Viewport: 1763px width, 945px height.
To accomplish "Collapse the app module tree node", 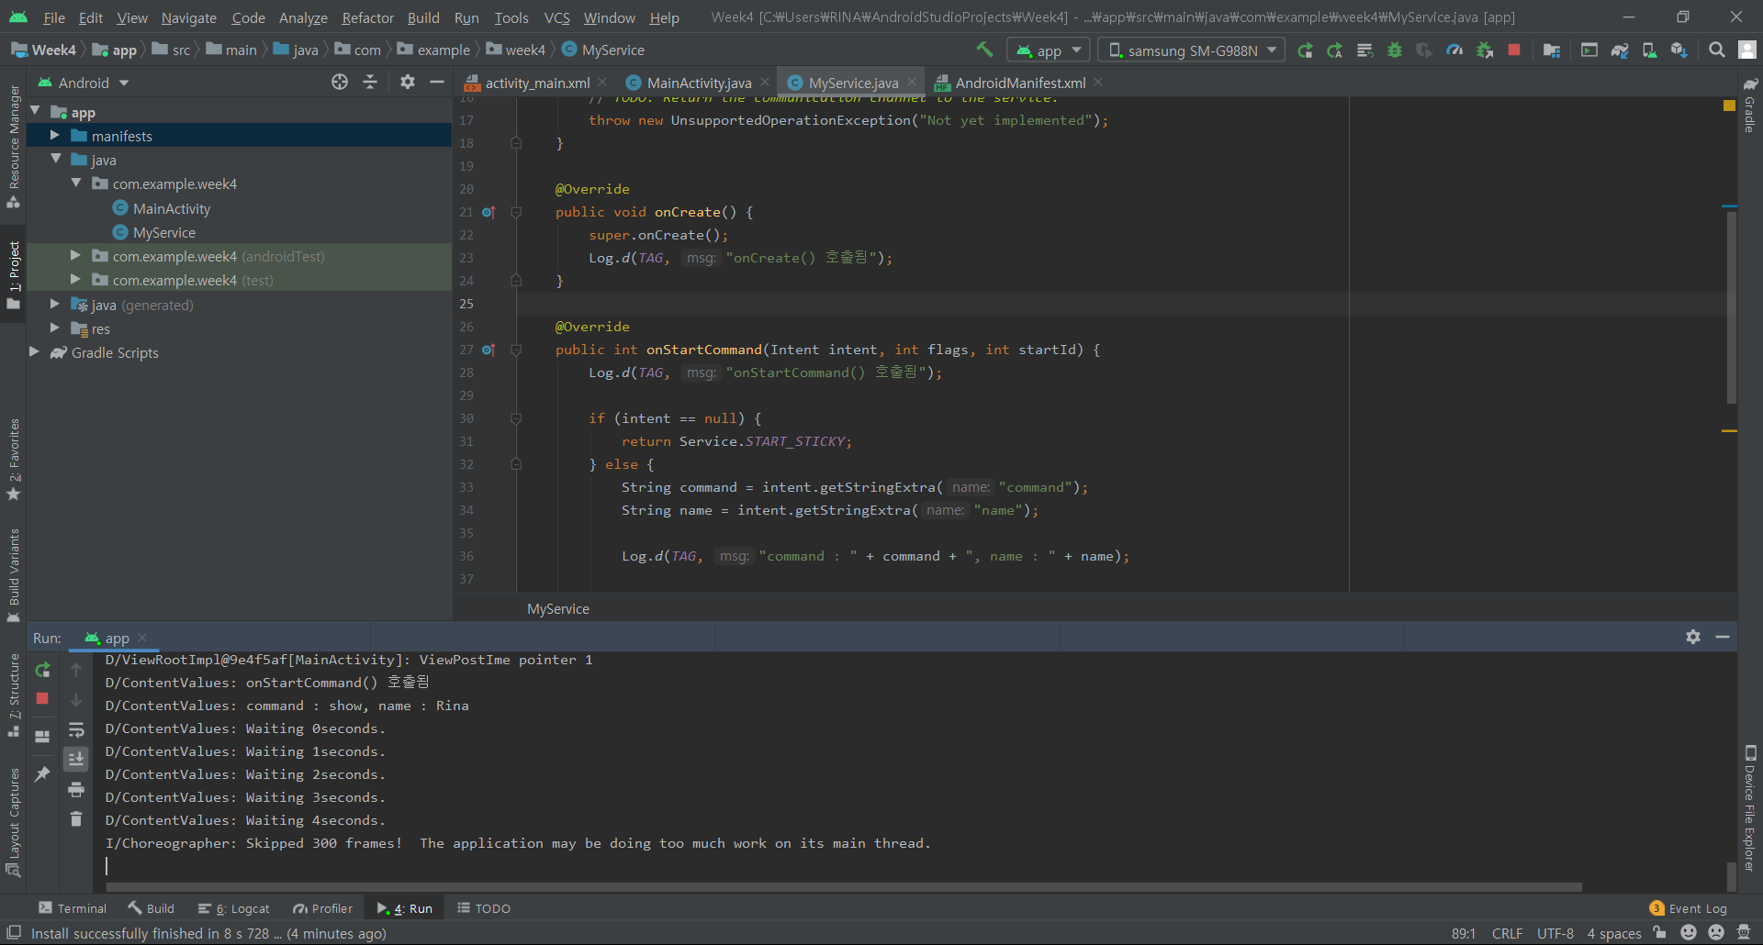I will point(36,111).
